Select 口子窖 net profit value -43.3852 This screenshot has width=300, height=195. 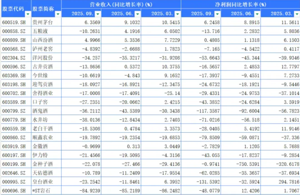click(x=201, y=102)
